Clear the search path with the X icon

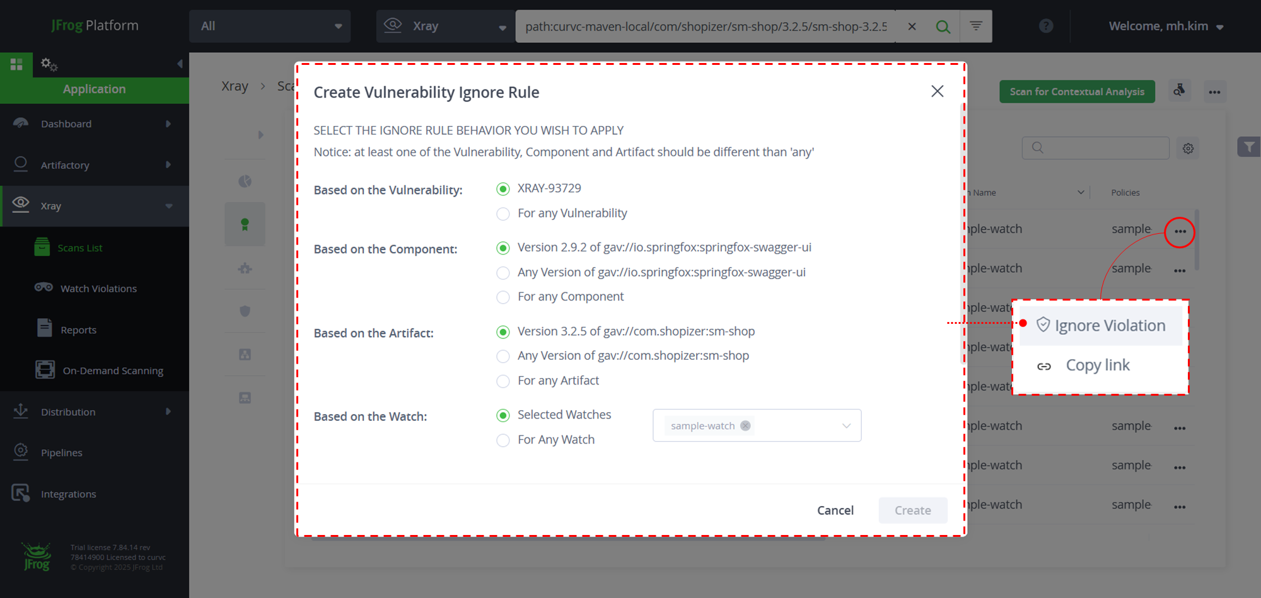coord(912,26)
